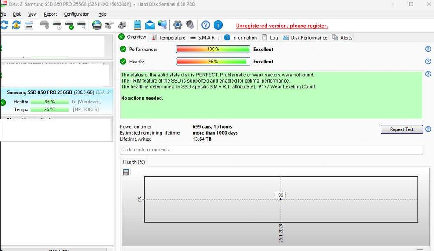Select the Health (%) chart tab
This screenshot has width=434, height=251.
coord(134,162)
